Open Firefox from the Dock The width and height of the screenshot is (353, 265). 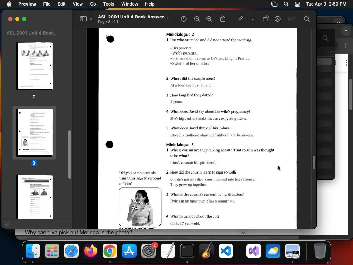click(91, 251)
